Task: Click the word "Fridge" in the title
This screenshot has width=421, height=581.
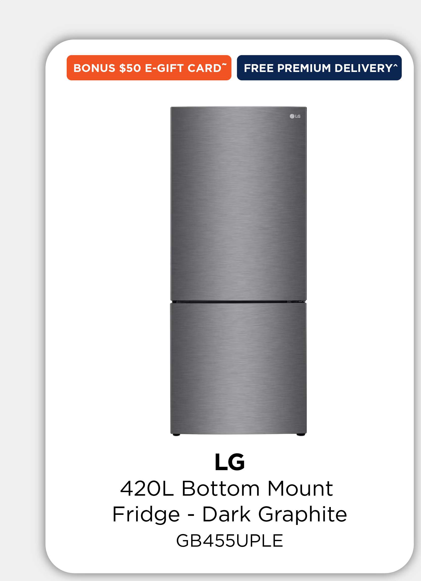Action: [x=146, y=514]
